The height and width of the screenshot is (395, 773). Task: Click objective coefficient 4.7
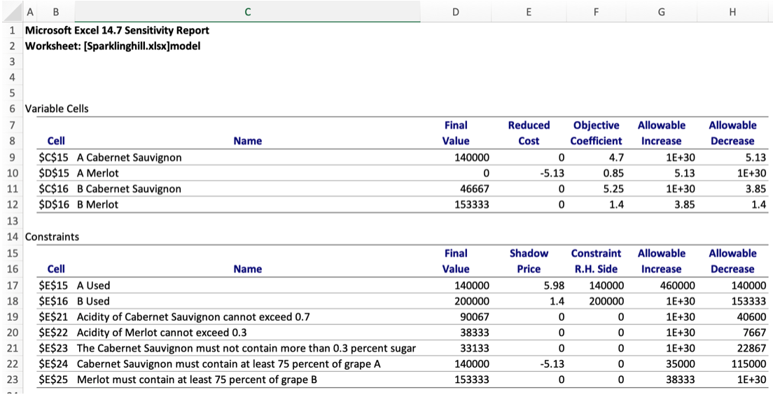pos(617,158)
